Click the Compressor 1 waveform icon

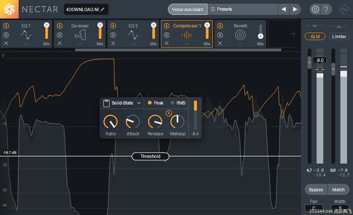(x=187, y=35)
